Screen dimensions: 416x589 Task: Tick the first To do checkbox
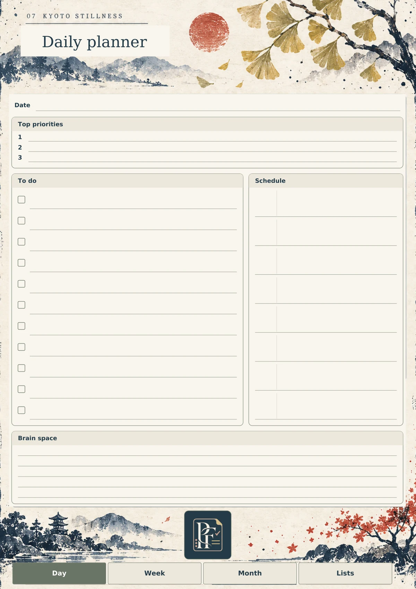[21, 199]
